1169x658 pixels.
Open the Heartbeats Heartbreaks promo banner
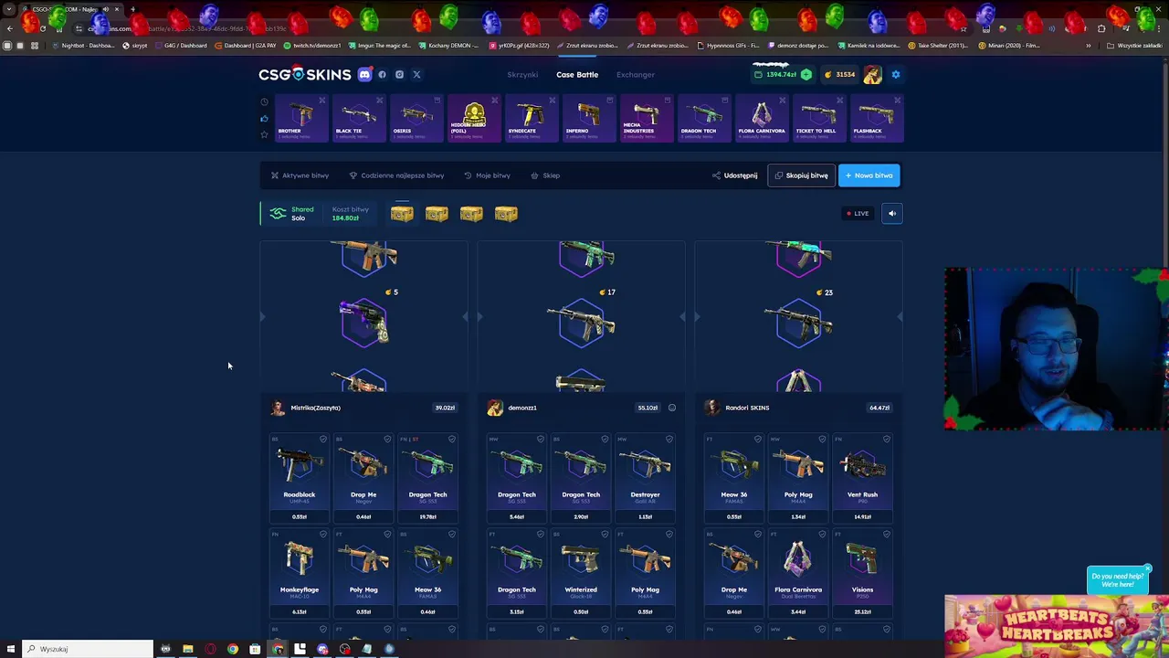[x=1057, y=626]
